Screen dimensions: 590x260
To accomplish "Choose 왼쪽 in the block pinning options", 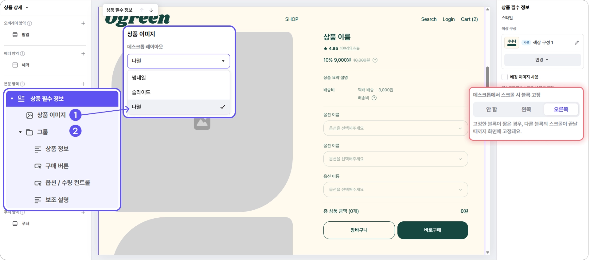I will [x=526, y=109].
